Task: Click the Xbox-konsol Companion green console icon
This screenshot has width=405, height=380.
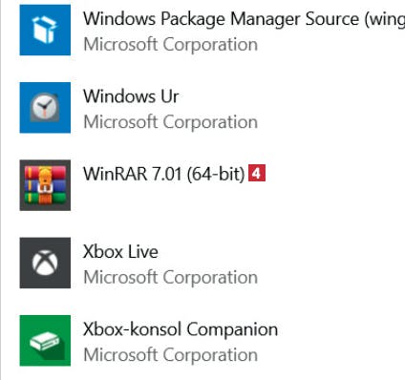Action: tap(45, 341)
